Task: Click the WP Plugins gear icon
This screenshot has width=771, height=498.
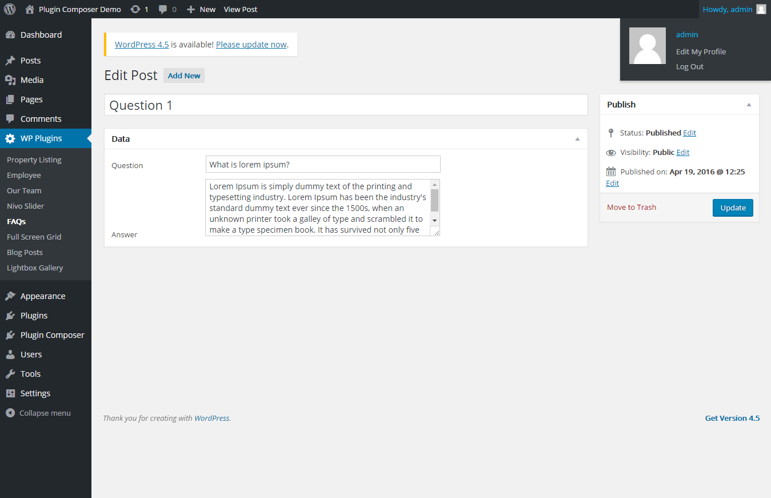Action: (x=10, y=138)
